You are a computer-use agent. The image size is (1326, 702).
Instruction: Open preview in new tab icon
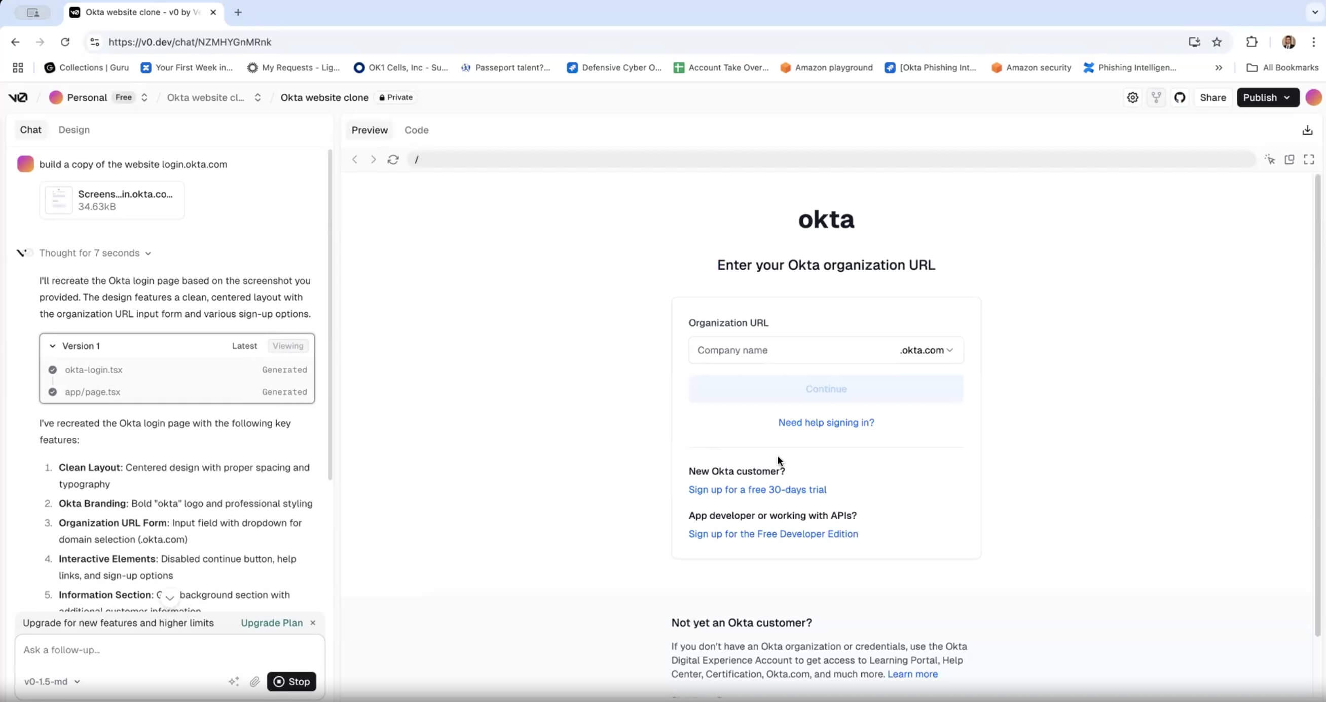coord(1289,160)
